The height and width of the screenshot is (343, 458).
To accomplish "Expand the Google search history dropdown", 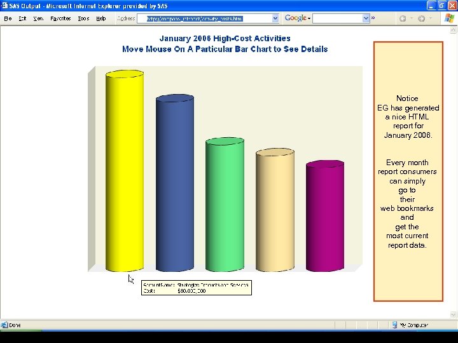I will click(x=366, y=18).
